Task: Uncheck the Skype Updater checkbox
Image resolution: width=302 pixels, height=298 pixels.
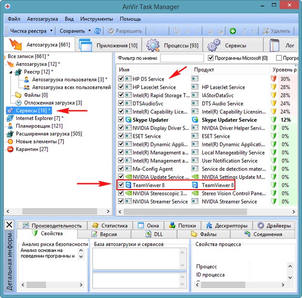Action: (121, 119)
